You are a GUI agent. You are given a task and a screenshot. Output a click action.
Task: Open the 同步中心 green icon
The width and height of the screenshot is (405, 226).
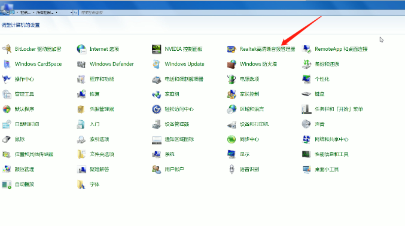click(x=232, y=139)
